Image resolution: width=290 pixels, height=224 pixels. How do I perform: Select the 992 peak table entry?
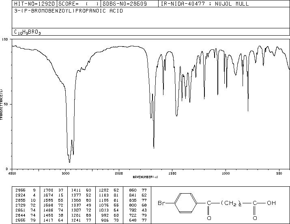coord(110,215)
